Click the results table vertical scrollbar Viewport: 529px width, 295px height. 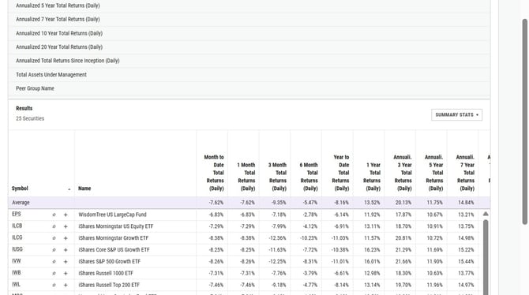point(486,257)
